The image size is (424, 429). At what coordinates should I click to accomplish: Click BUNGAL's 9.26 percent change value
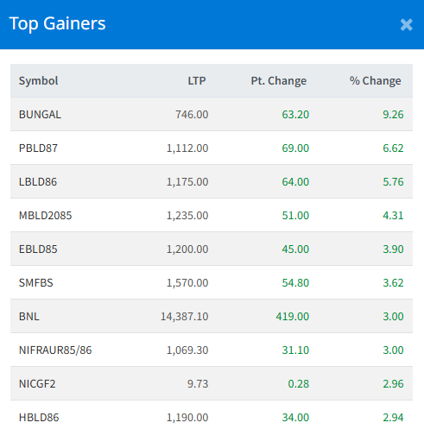pos(393,115)
